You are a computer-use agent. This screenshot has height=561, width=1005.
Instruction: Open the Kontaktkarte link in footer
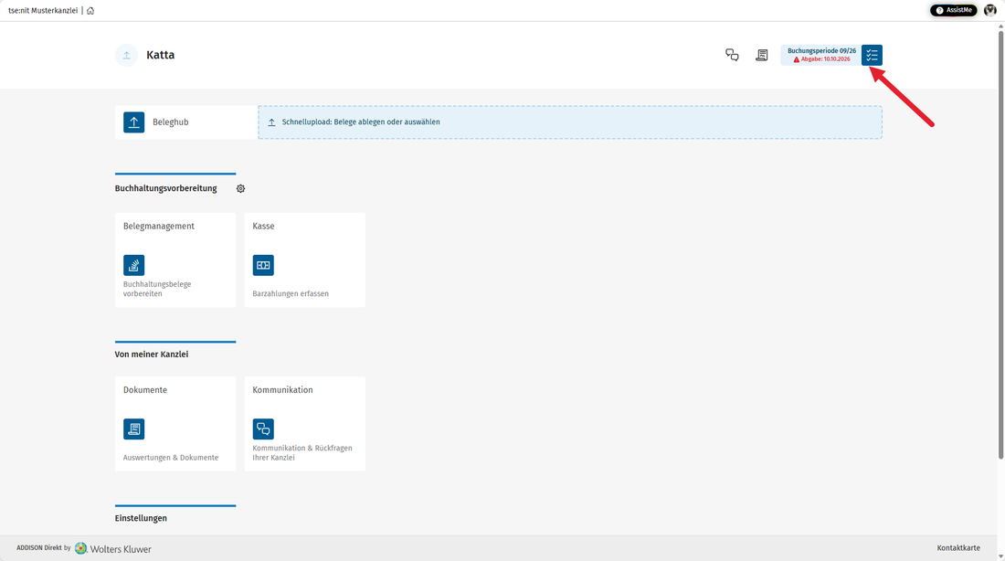coord(958,548)
